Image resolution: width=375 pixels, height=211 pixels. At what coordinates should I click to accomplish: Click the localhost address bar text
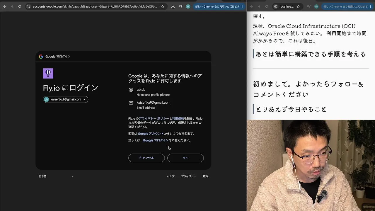(287, 6)
